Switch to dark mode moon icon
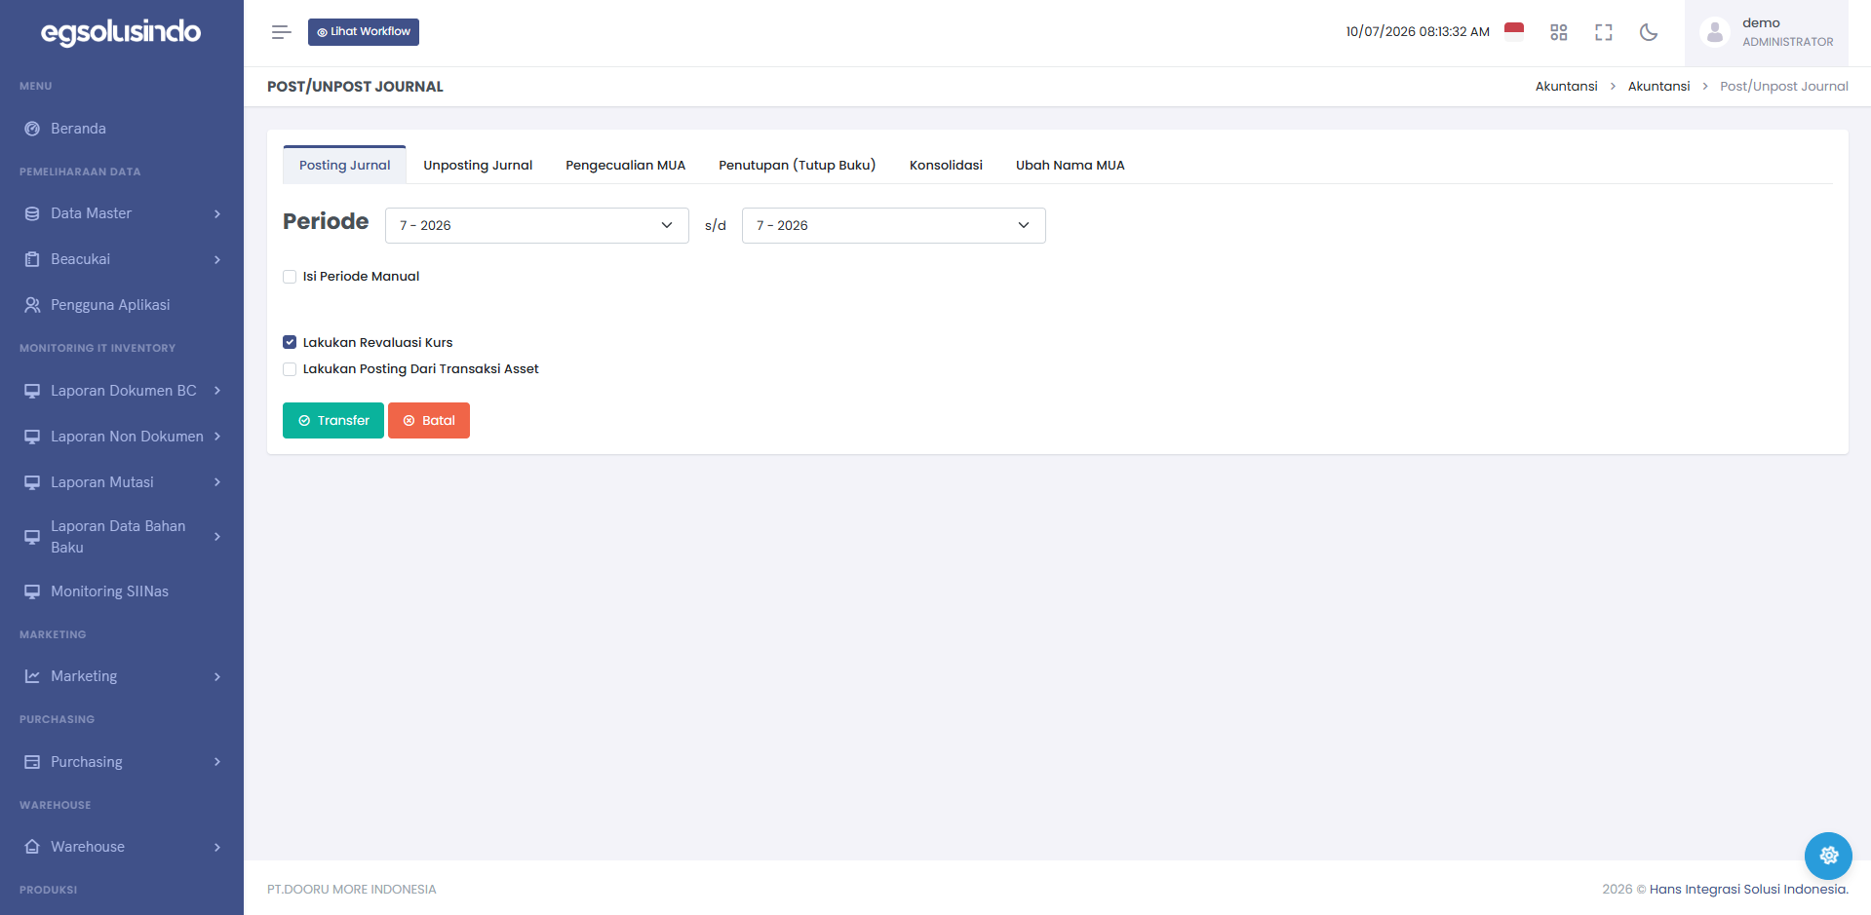This screenshot has width=1871, height=915. (x=1649, y=32)
